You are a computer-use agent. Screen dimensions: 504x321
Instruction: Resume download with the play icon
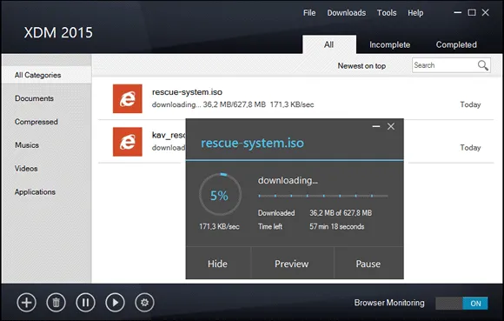pyautogui.click(x=115, y=303)
